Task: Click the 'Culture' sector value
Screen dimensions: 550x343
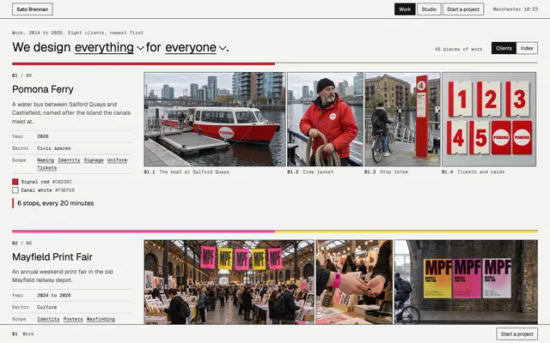Action: click(x=46, y=307)
